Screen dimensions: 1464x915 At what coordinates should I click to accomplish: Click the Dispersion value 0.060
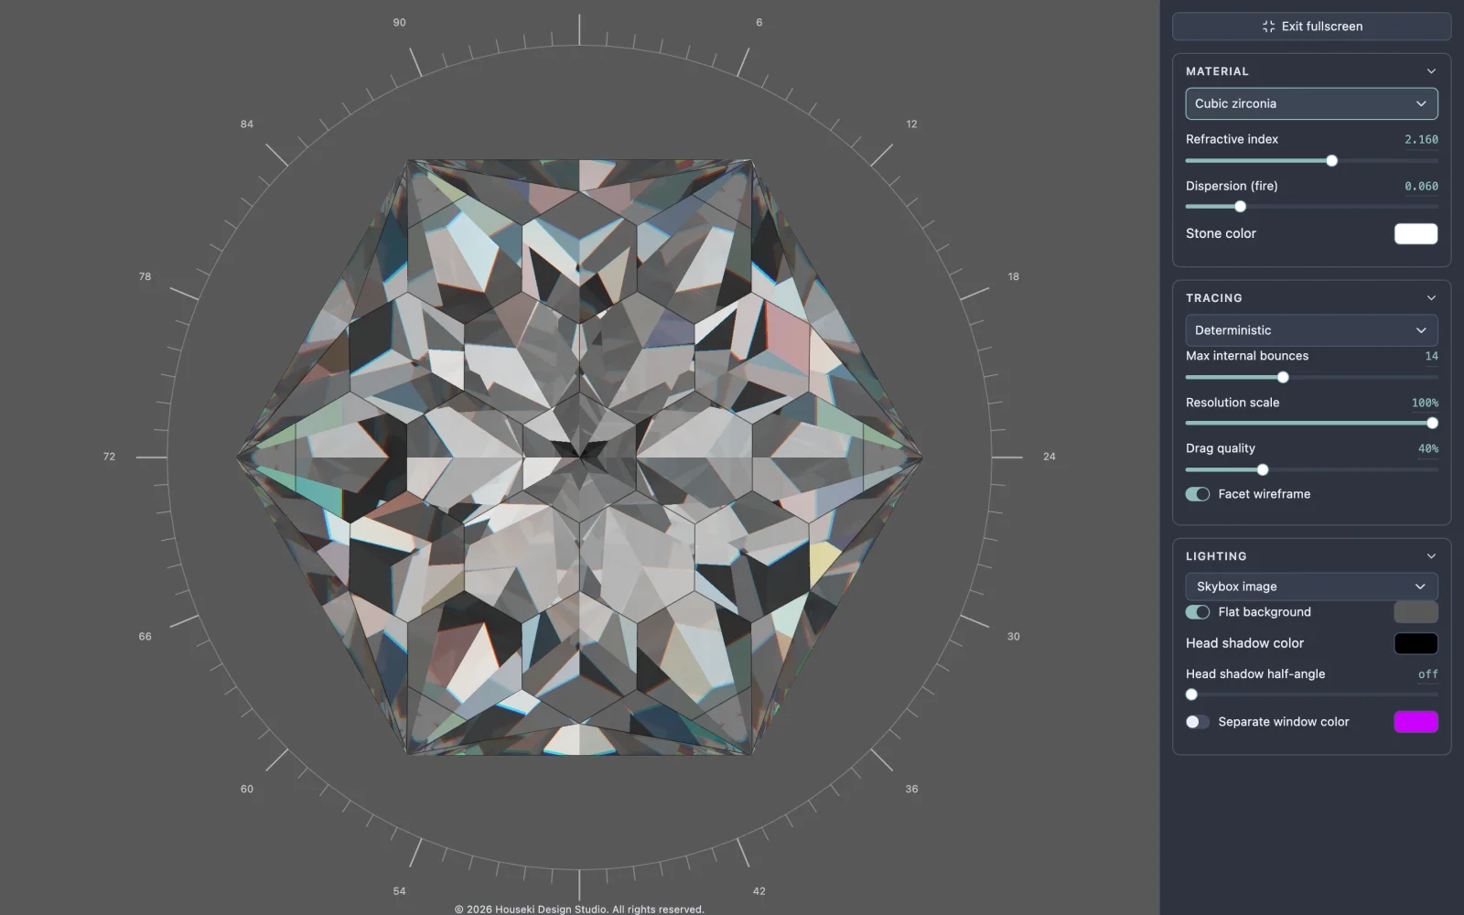pyautogui.click(x=1421, y=186)
